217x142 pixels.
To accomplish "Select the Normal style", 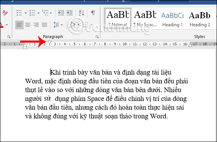I will pos(118,18).
